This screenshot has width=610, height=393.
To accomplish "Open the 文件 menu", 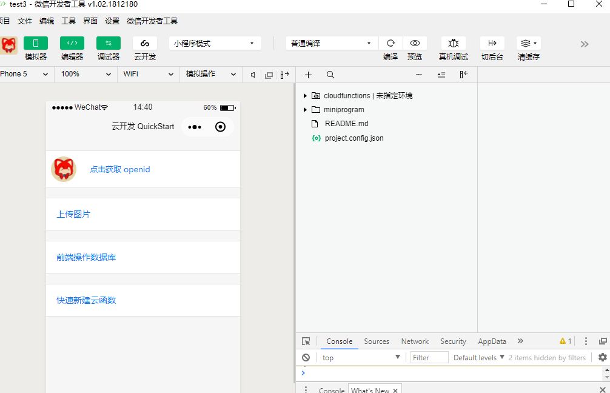I will tap(25, 21).
